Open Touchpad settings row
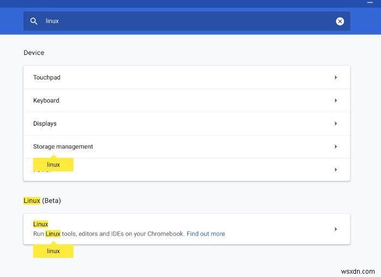Viewport: 381px width, 277px height. (187, 77)
